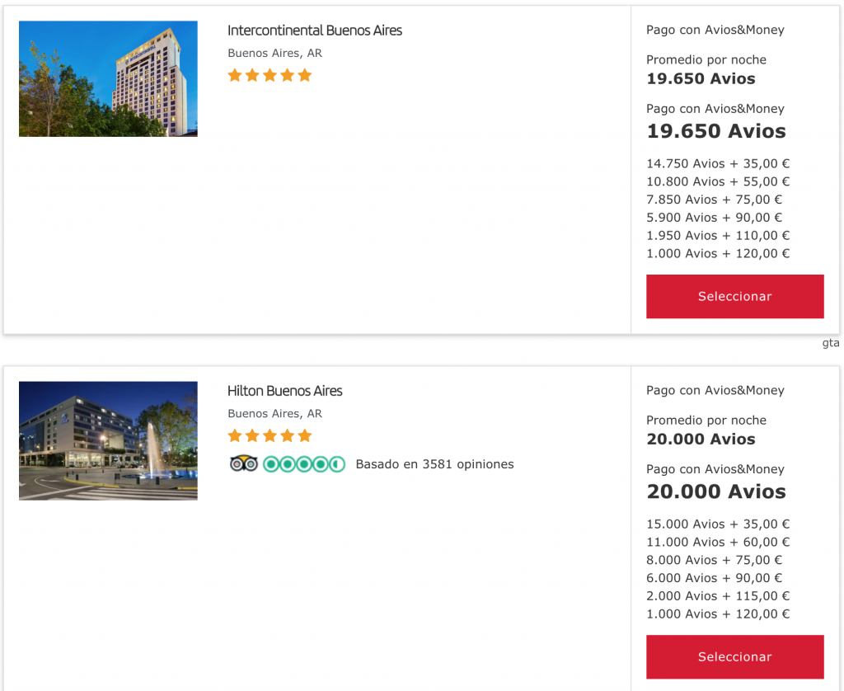Click Basado en 3581 opiniones text

coord(434,464)
